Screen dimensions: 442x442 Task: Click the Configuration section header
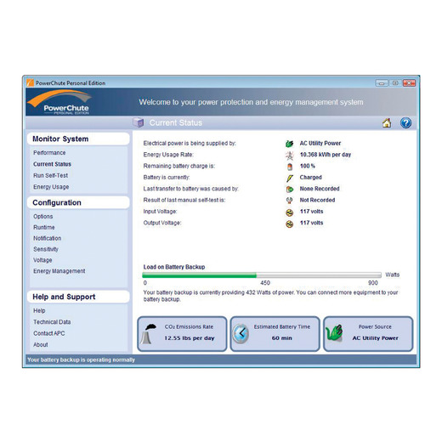coord(78,202)
